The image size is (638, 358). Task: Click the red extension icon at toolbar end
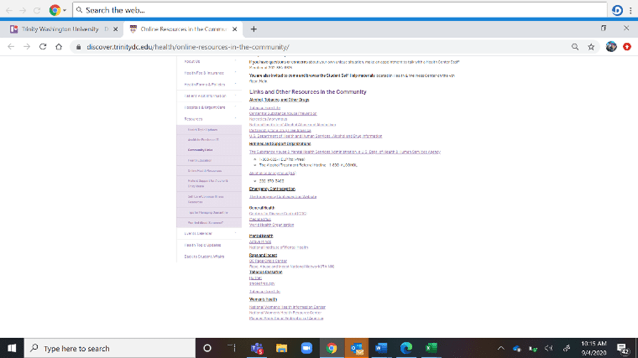pos(627,47)
